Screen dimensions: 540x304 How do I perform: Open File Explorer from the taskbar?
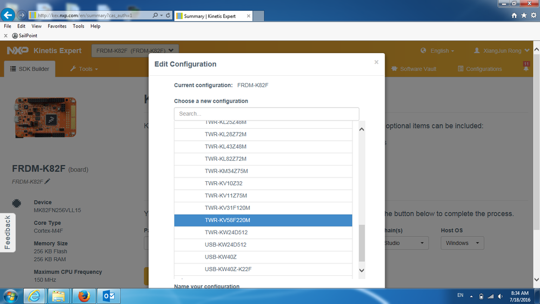58,296
